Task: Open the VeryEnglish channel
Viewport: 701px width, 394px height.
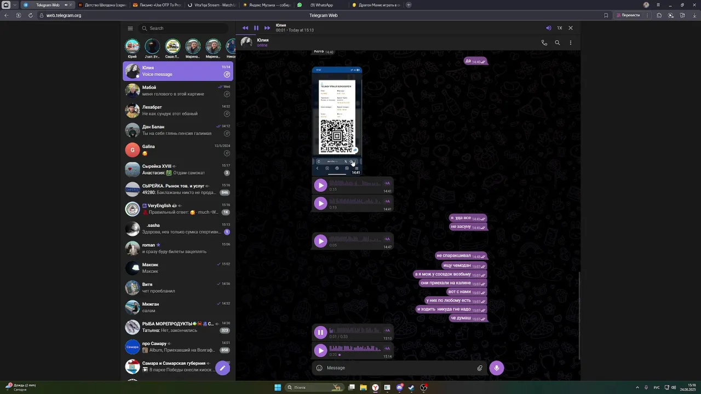Action: [x=178, y=209]
